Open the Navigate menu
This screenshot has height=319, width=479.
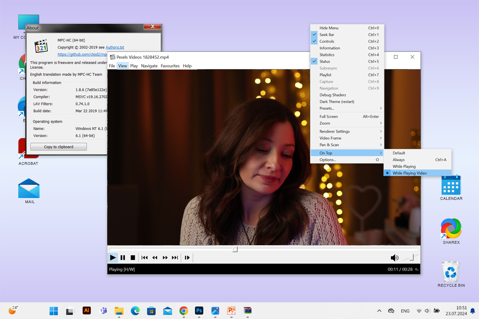tap(149, 65)
